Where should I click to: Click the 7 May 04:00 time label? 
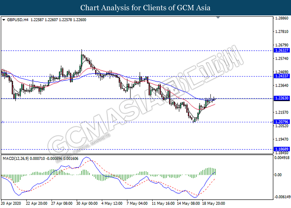click(x=137, y=203)
